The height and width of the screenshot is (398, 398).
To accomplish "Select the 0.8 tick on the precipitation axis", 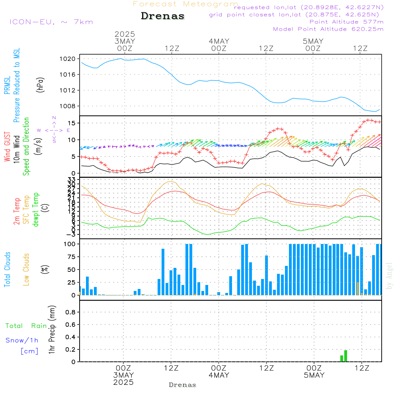I will (x=70, y=312).
